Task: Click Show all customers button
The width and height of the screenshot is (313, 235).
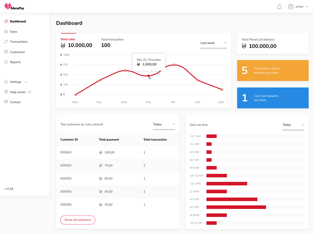Action: tap(78, 220)
